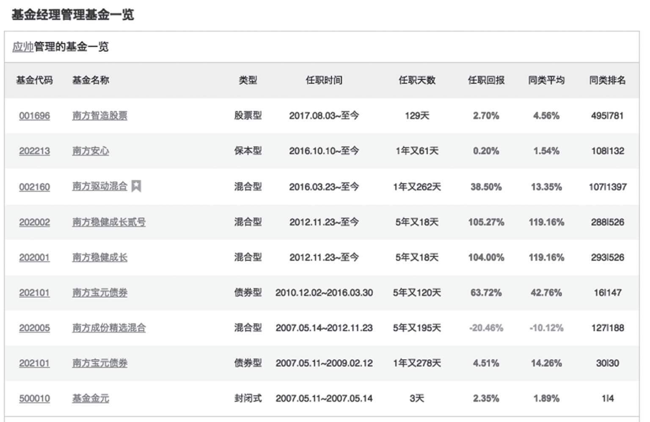Screen dimensions: 650x422
Task: Select the 13.35% peer average value
Action: tap(546, 187)
